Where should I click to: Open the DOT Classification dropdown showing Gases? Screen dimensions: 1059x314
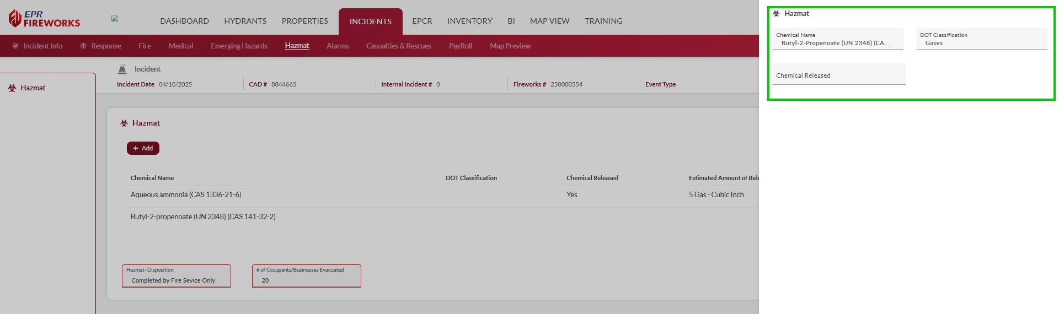(981, 39)
